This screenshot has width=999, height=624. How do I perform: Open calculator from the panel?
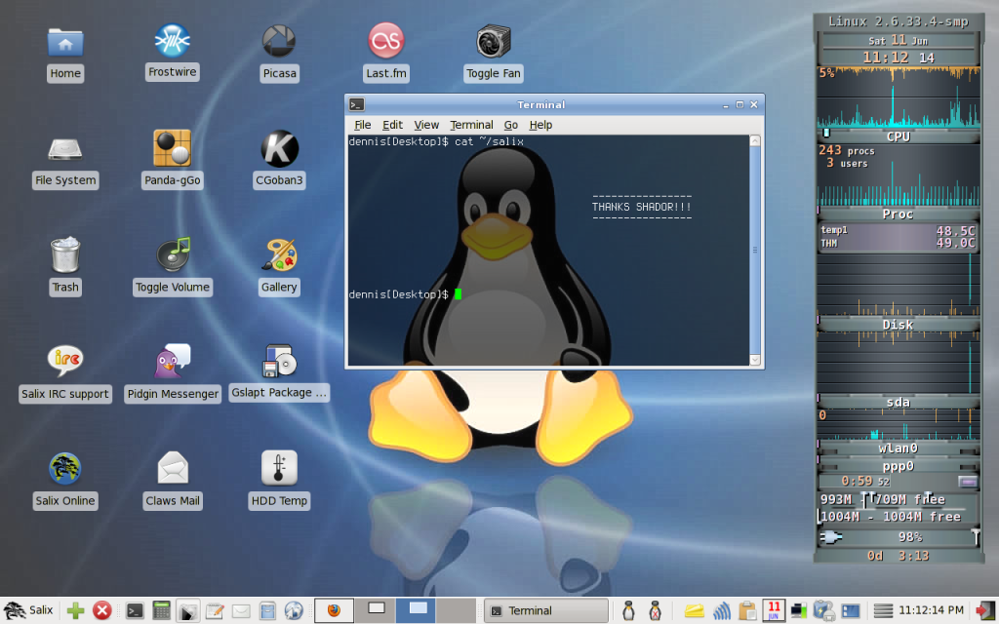(x=161, y=610)
